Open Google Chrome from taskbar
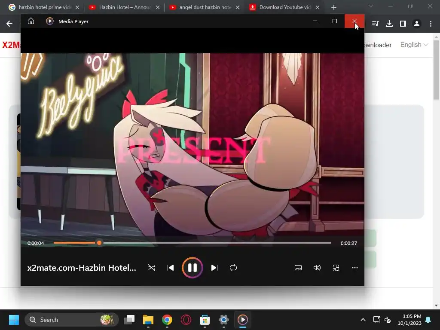The height and width of the screenshot is (330, 440). [167, 320]
